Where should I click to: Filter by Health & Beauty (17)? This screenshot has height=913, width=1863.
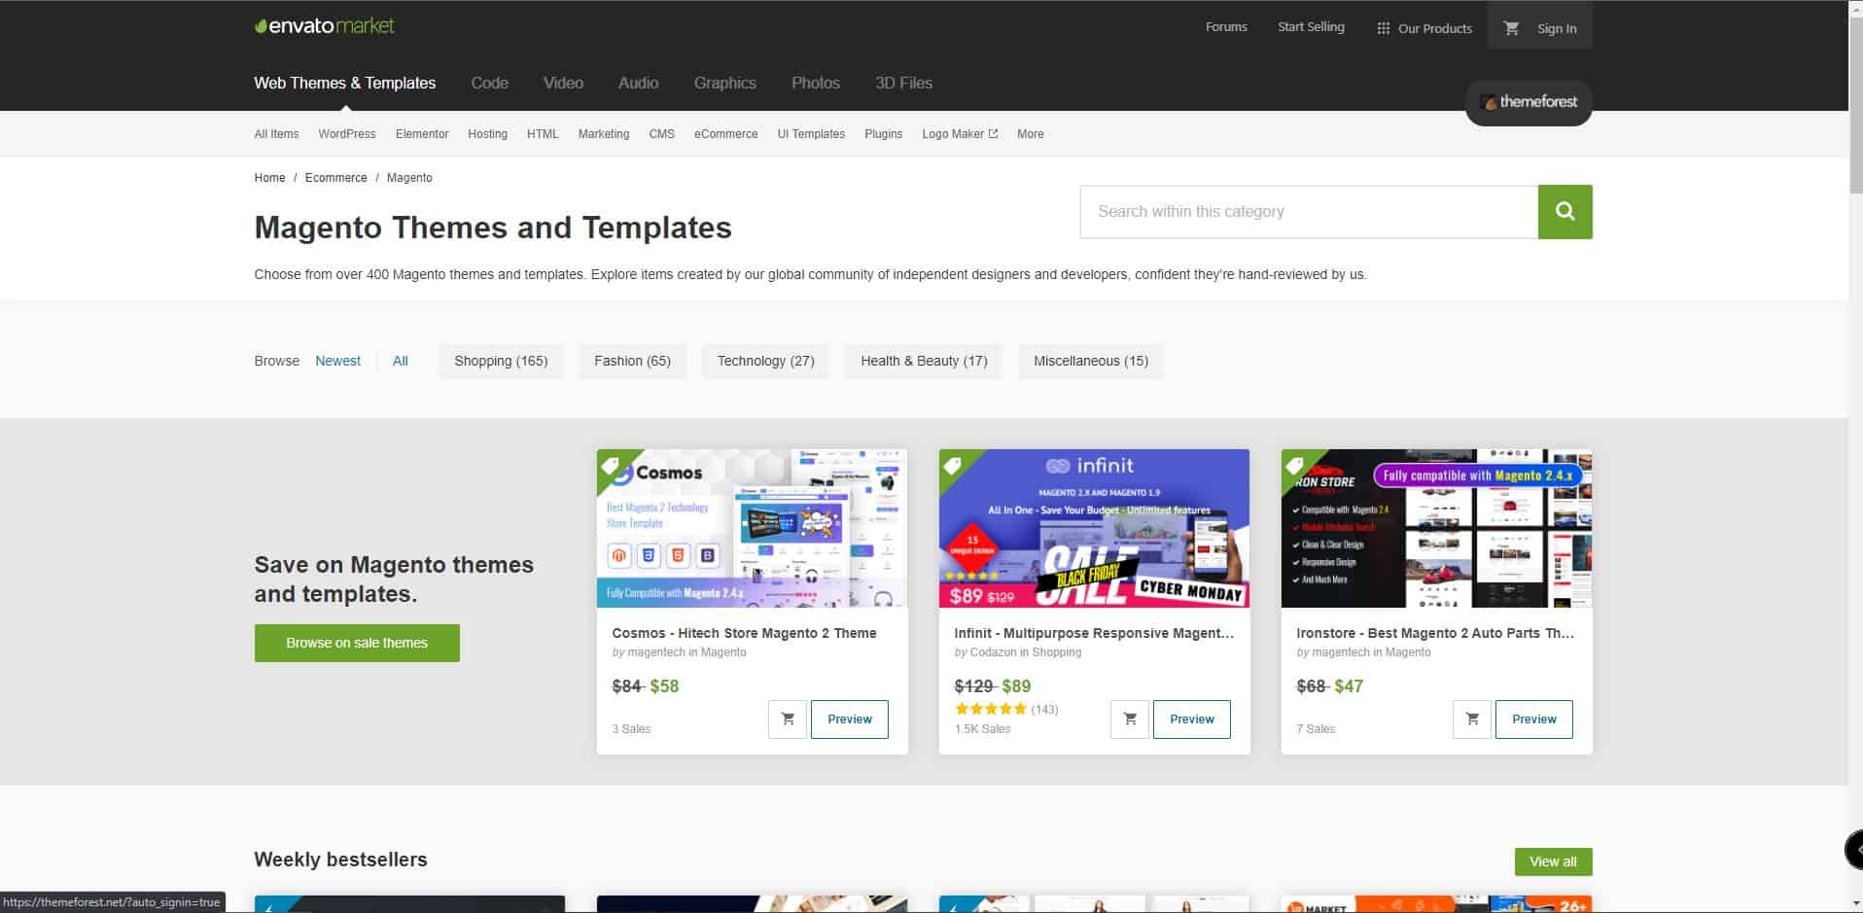pyautogui.click(x=924, y=361)
